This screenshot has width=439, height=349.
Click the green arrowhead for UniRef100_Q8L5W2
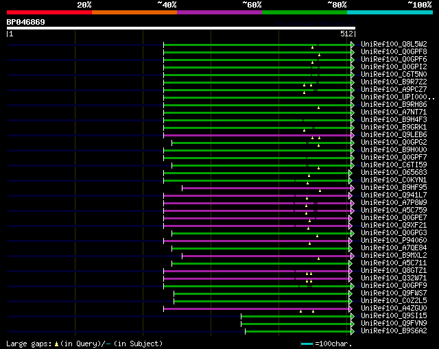tap(353, 45)
